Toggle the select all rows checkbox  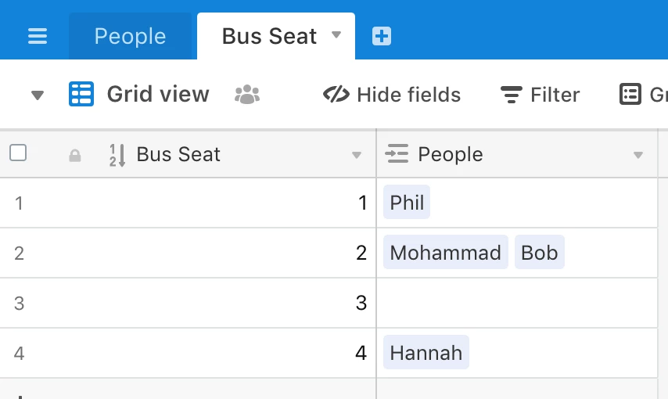pyautogui.click(x=18, y=153)
